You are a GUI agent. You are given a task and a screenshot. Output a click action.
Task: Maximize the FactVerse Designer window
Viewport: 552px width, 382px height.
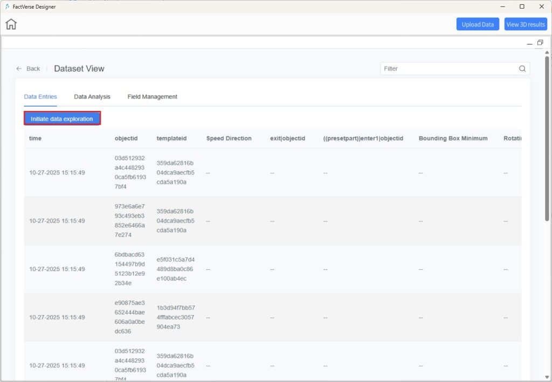pyautogui.click(x=522, y=6)
